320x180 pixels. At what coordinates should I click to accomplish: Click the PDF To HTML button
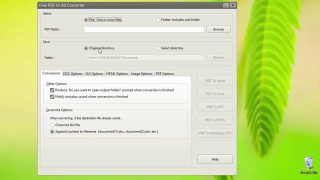pyautogui.click(x=215, y=120)
